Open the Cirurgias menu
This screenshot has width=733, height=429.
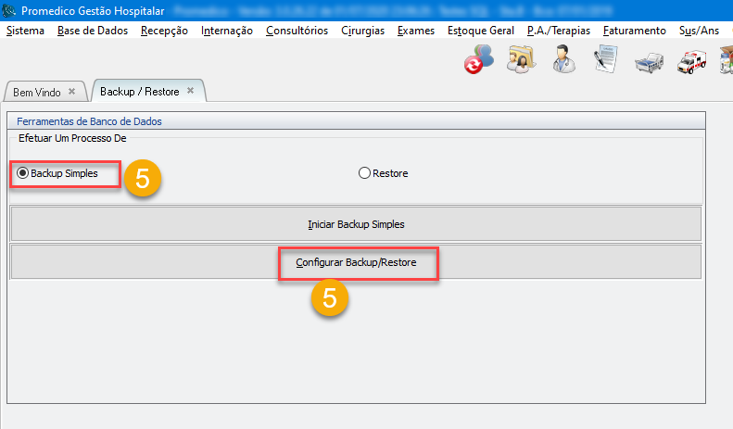point(362,31)
